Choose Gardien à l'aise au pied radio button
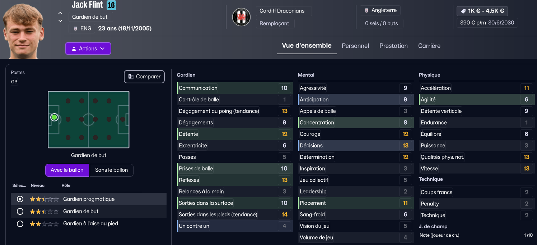This screenshot has height=245, width=537. click(20, 224)
